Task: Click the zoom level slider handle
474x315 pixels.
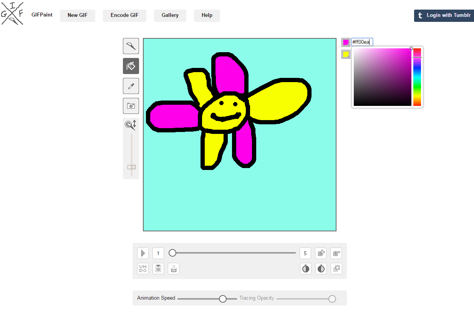Action: pyautogui.click(x=131, y=167)
